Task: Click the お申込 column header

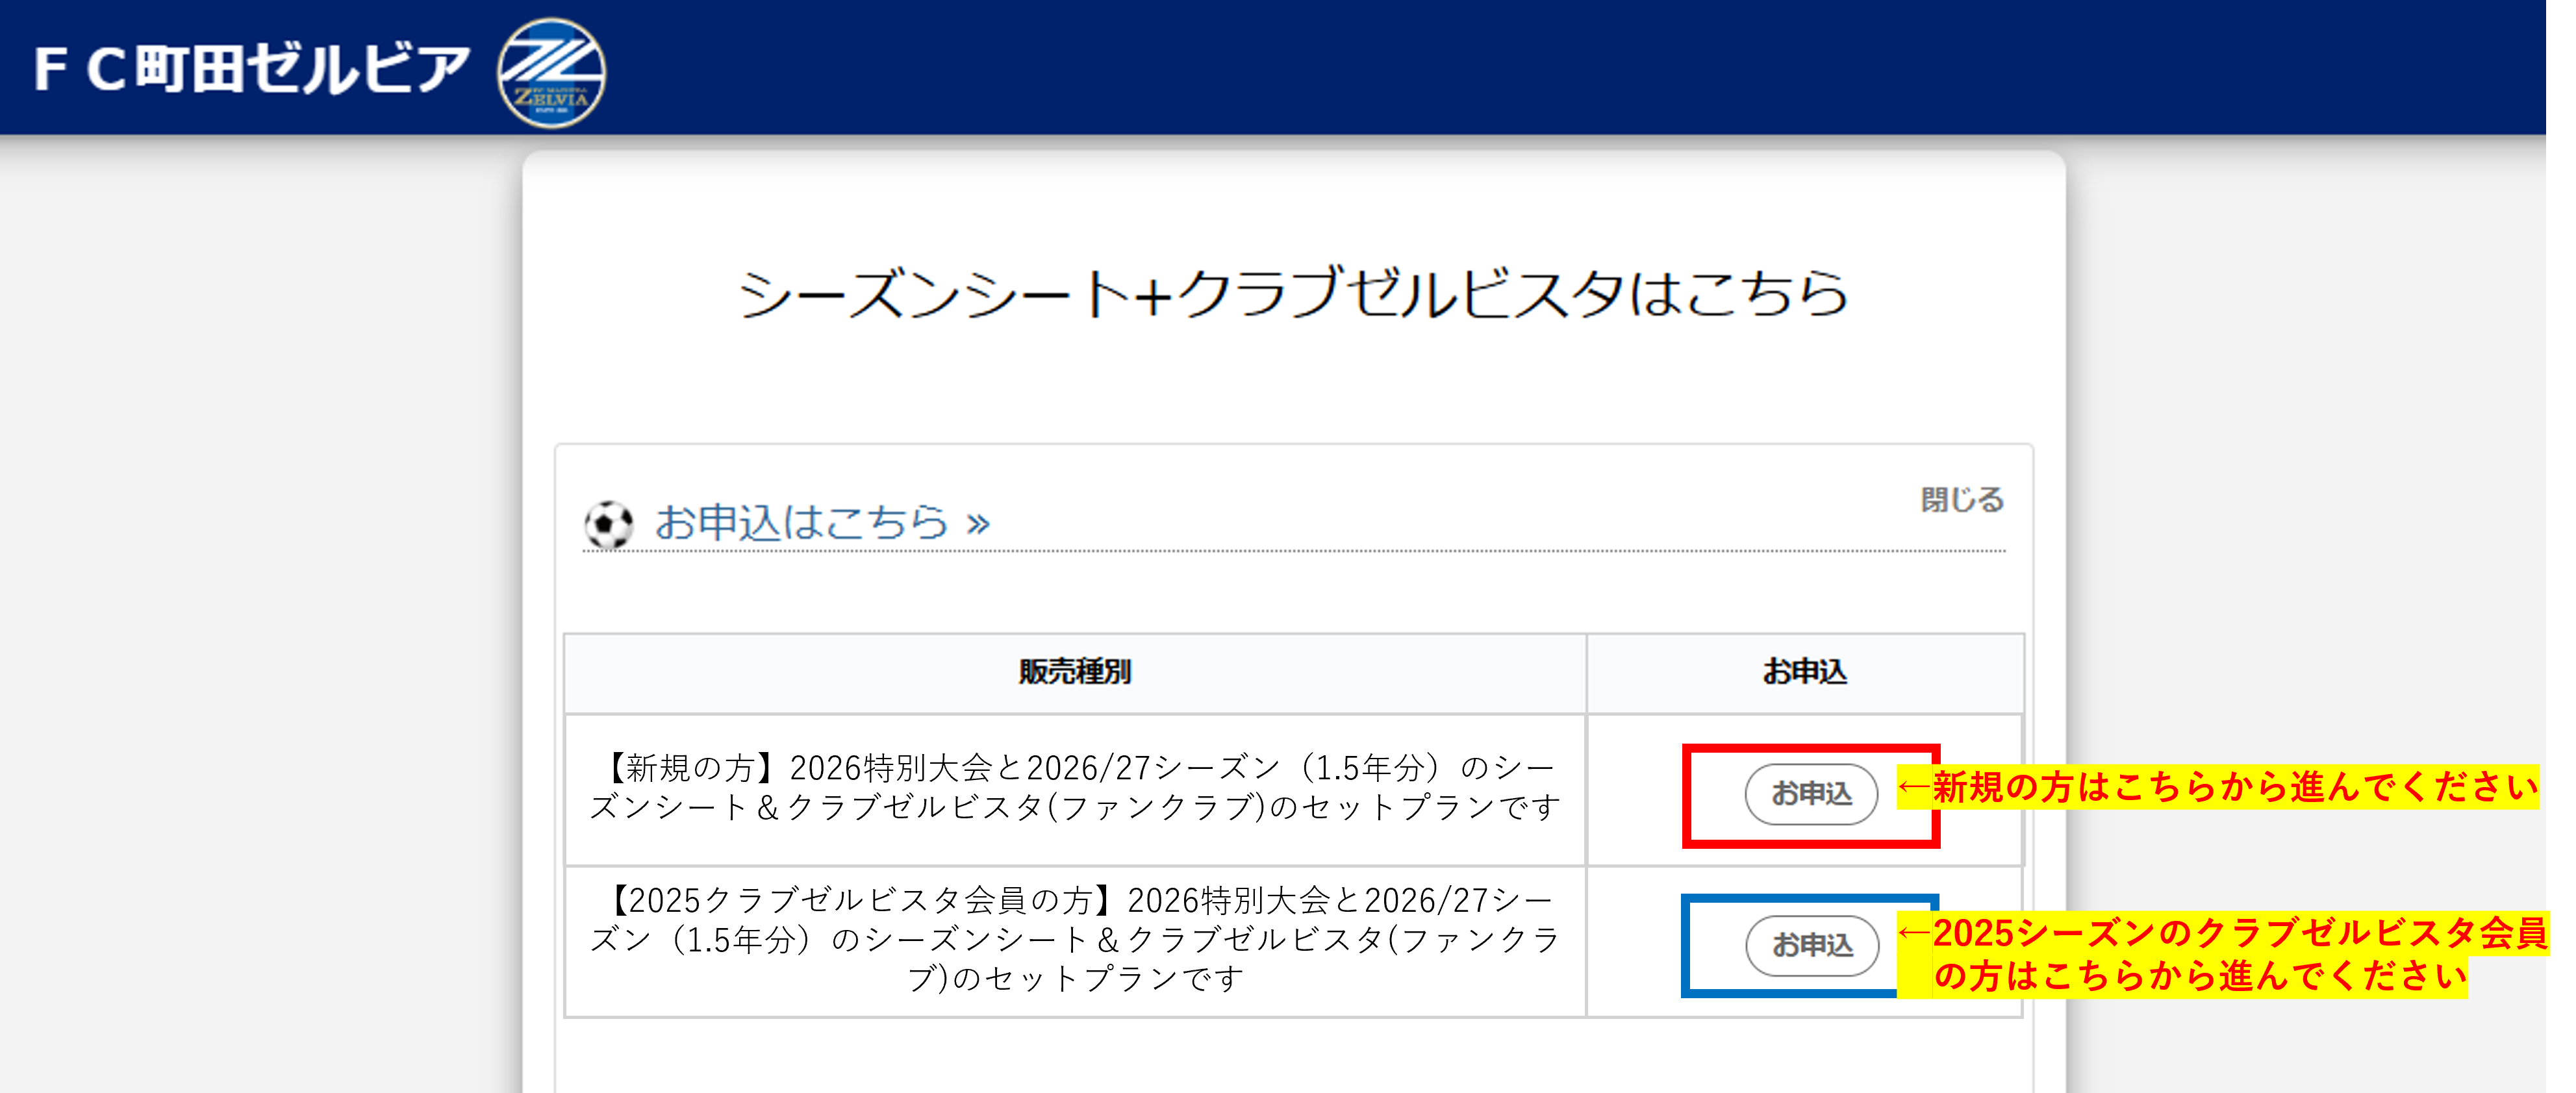Action: pos(1804,672)
